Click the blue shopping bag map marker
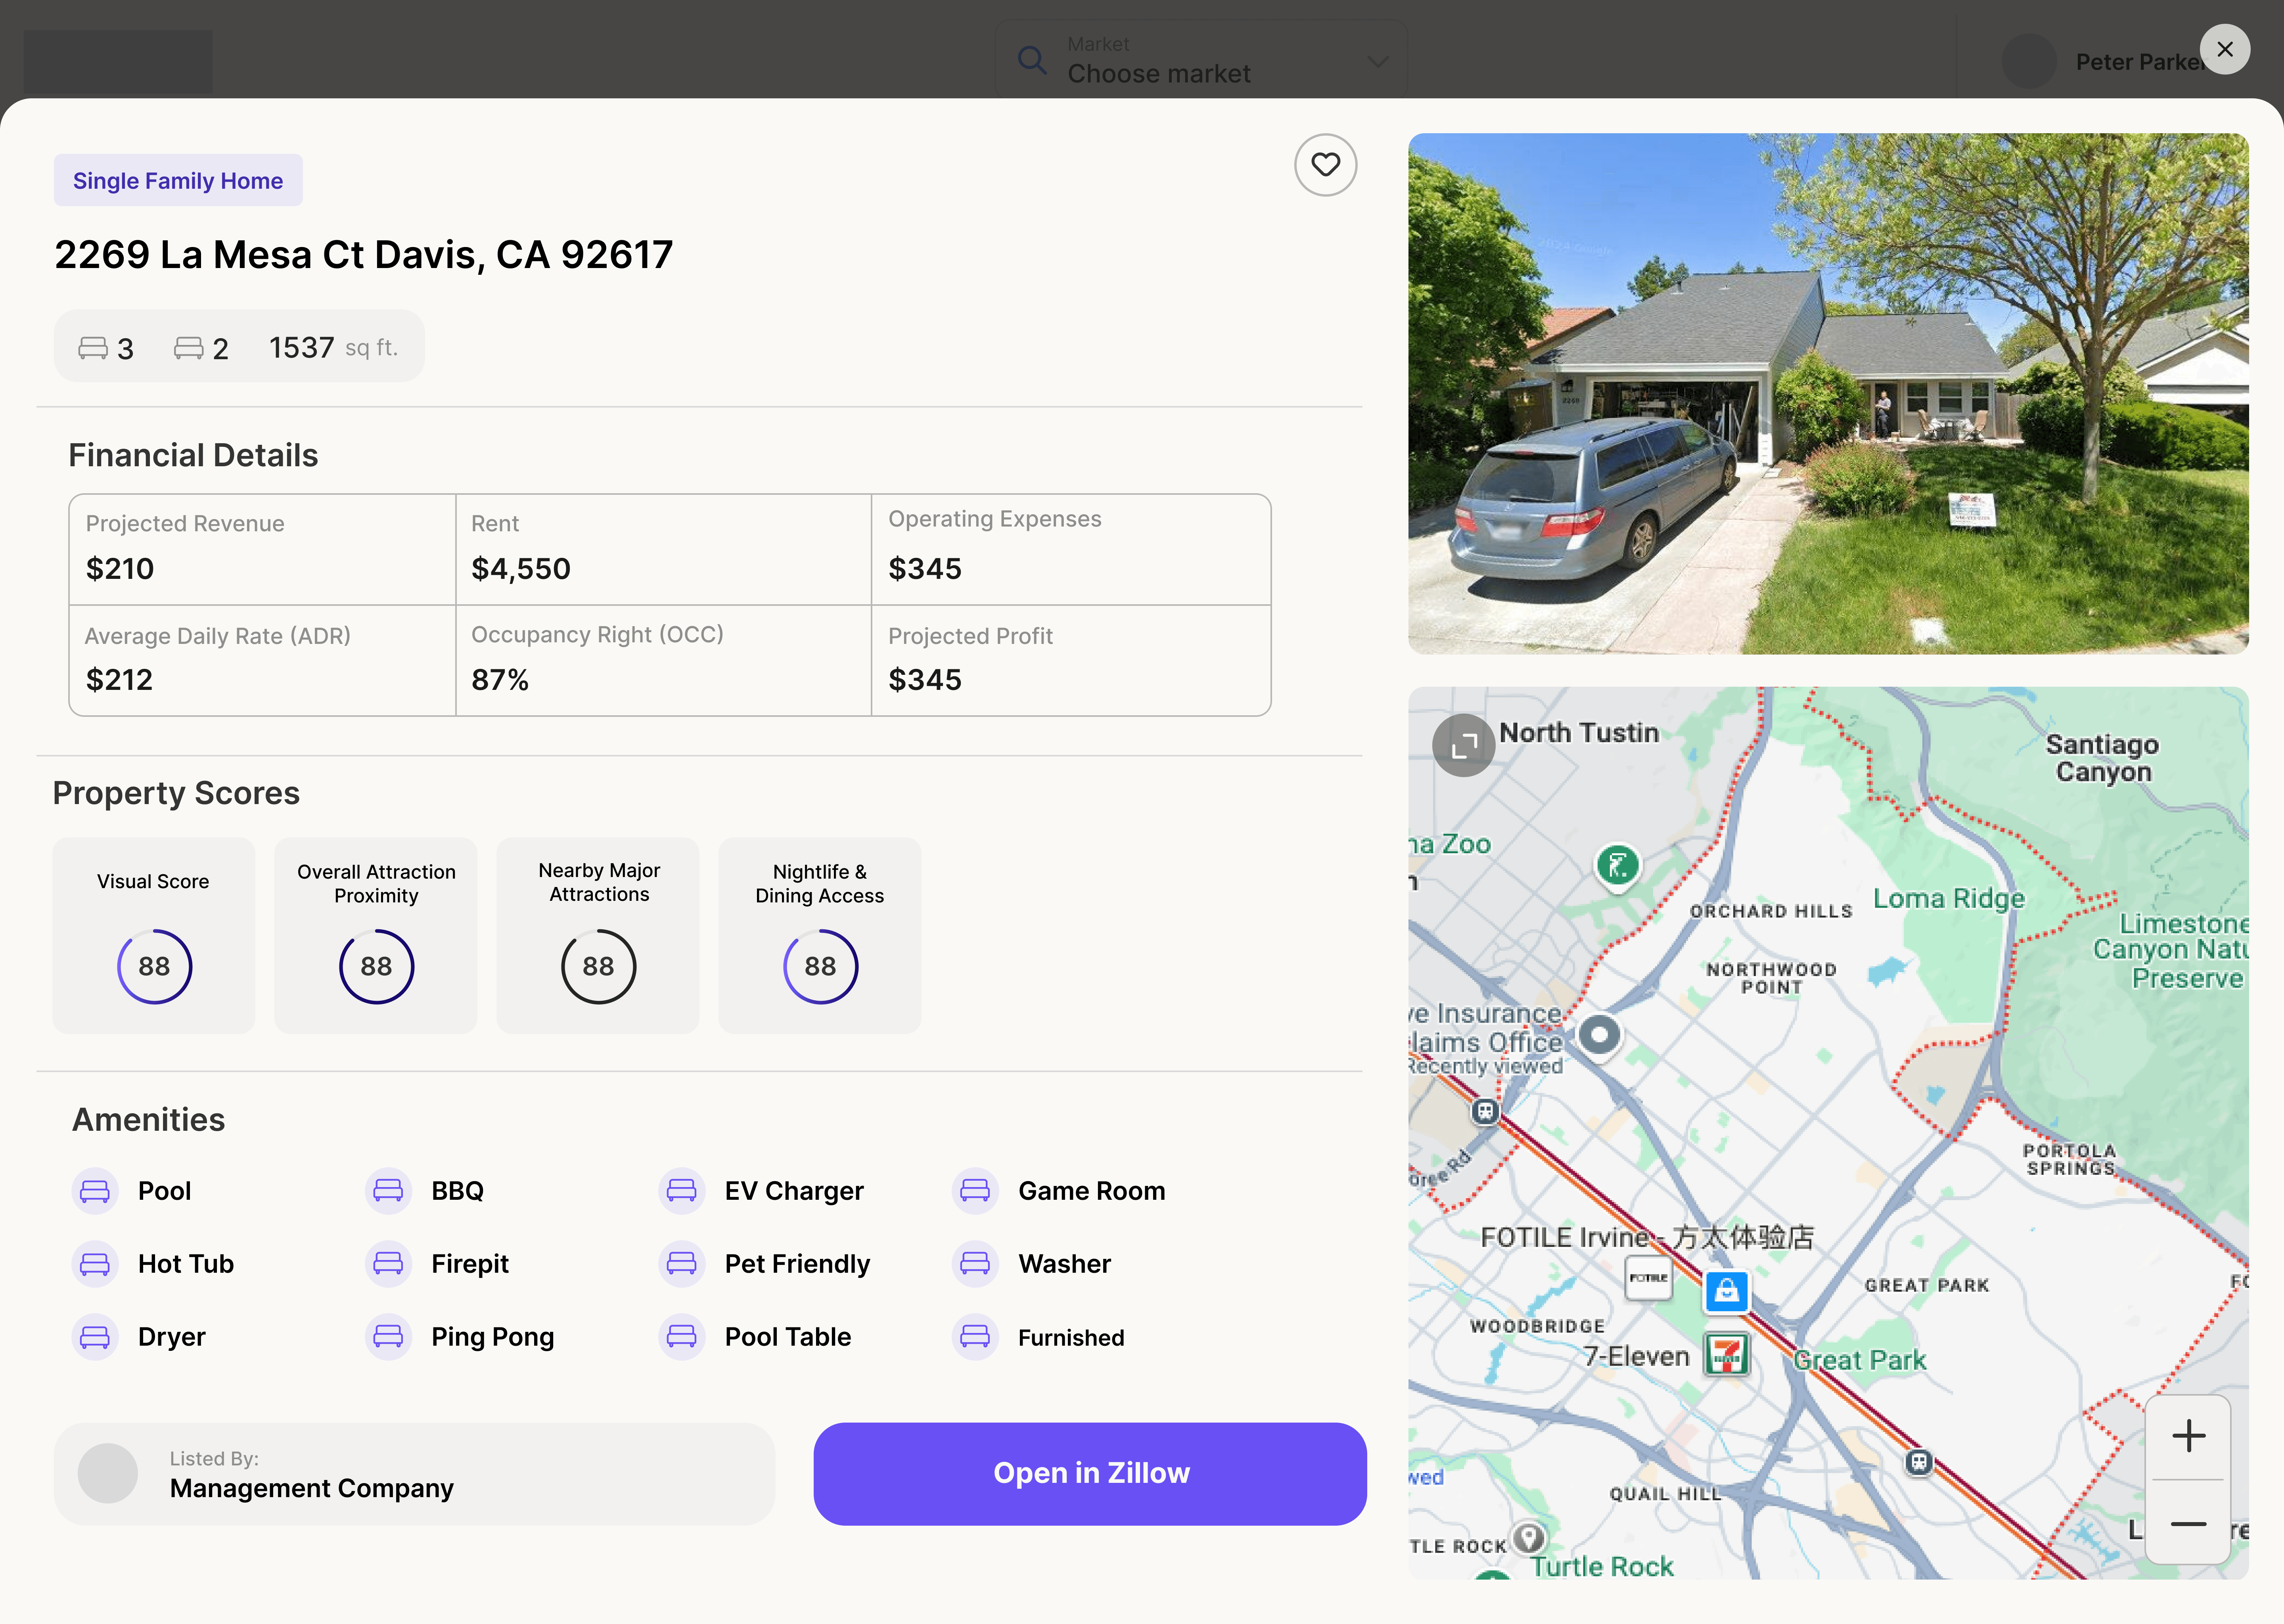This screenshot has width=2284, height=1624. click(x=1727, y=1292)
